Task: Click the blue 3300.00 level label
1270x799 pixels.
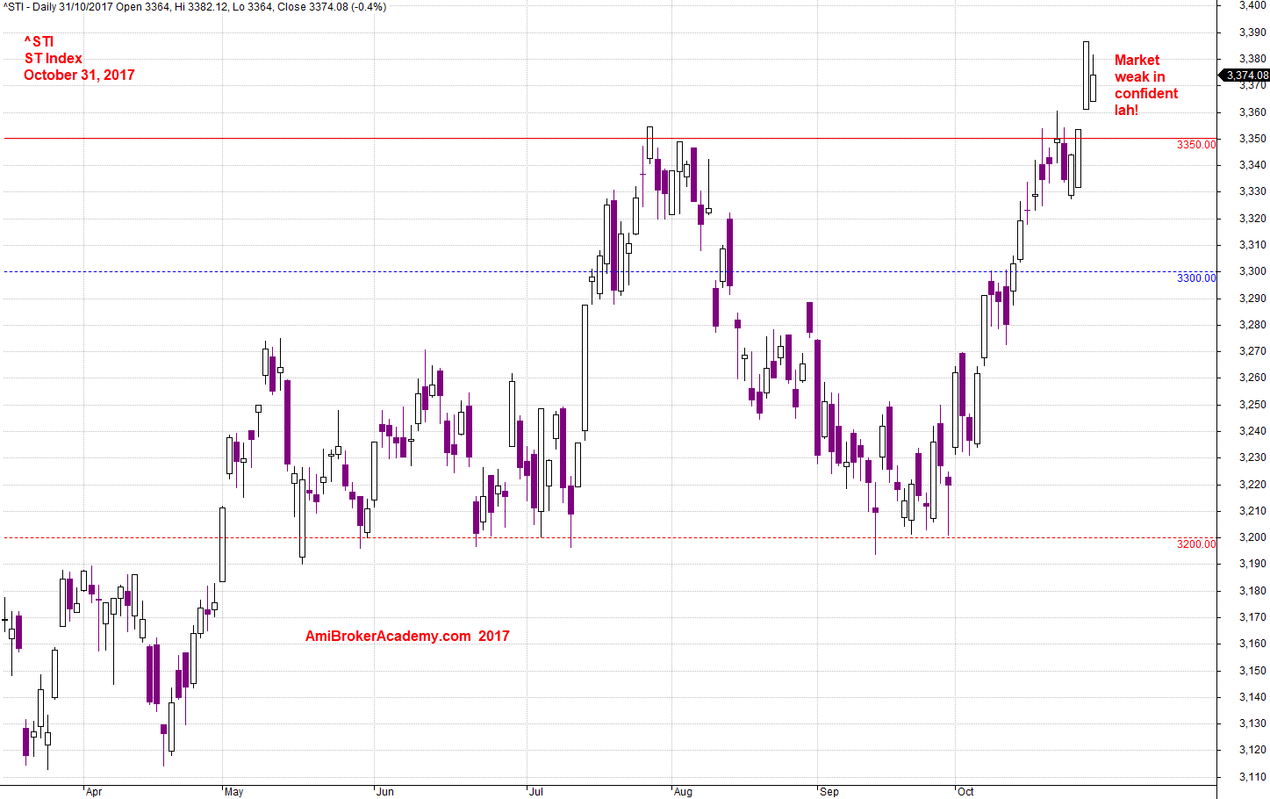Action: pos(1196,278)
